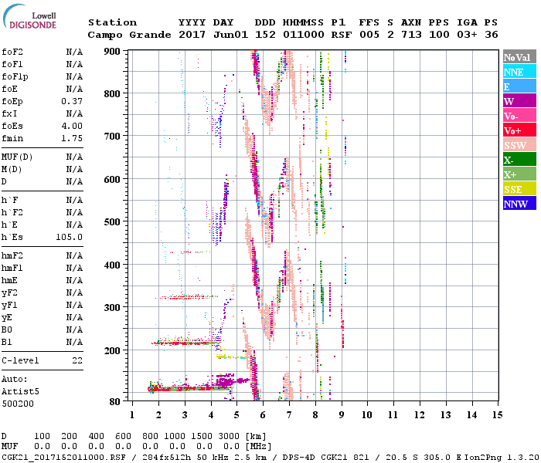The width and height of the screenshot is (541, 463).
Task: Select the X+ light green legend swatch
Action: pos(519,174)
